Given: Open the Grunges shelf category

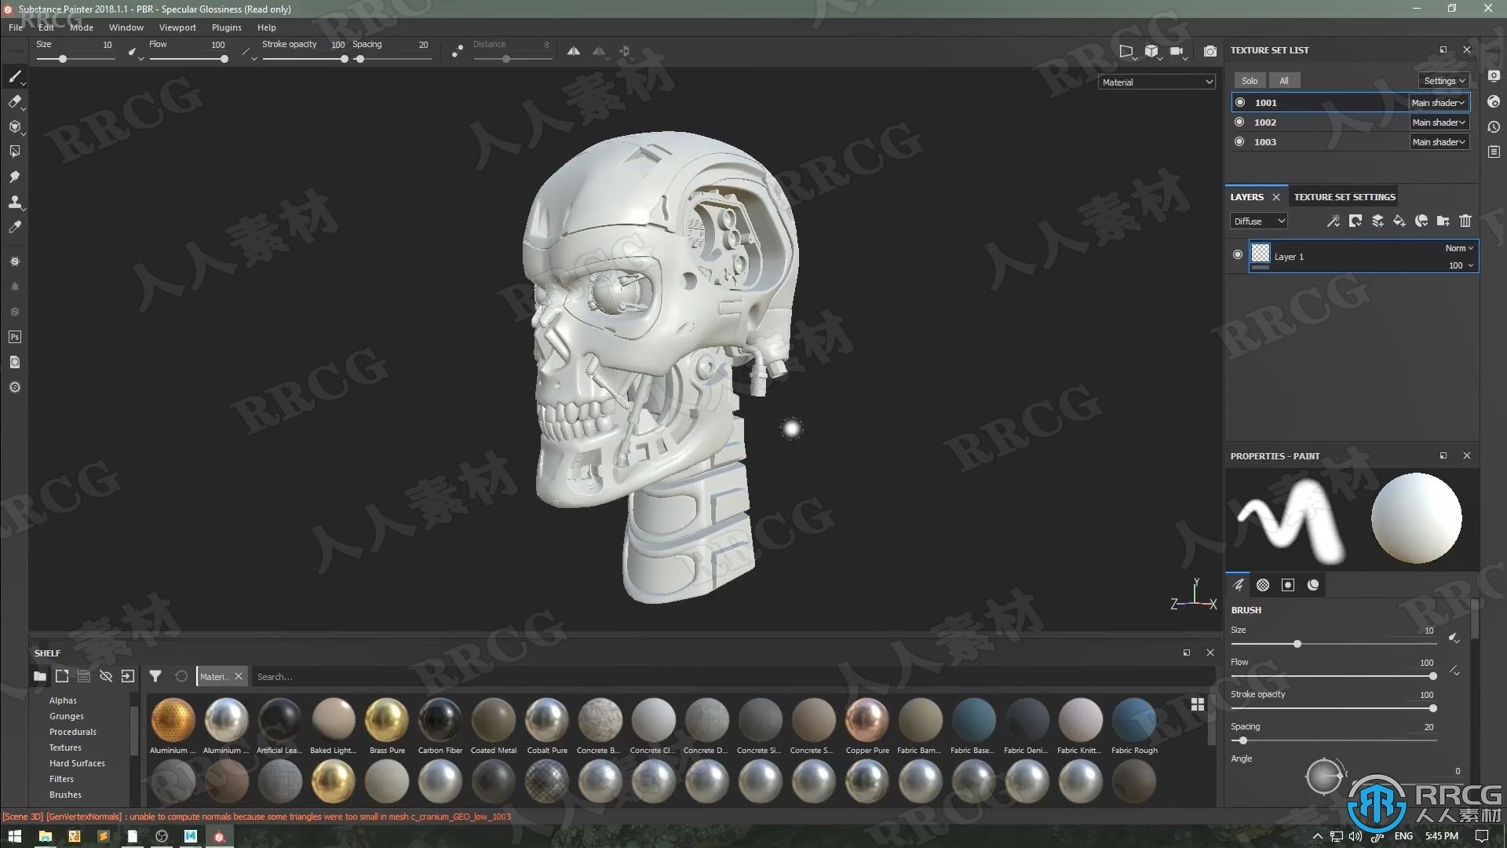Looking at the screenshot, I should pyautogui.click(x=66, y=716).
